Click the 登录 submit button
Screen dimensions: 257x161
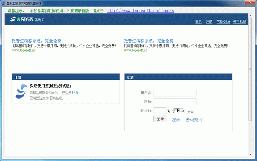click(160, 119)
